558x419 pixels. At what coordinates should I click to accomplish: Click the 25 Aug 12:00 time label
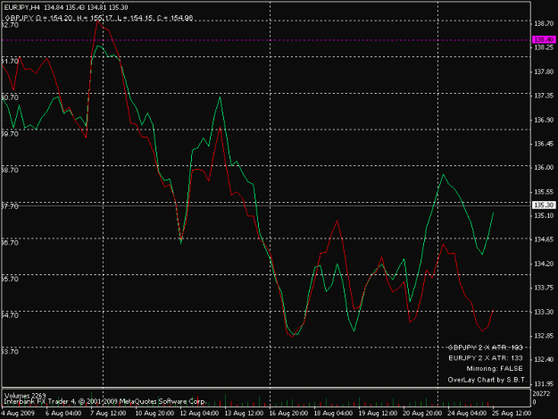pos(512,414)
